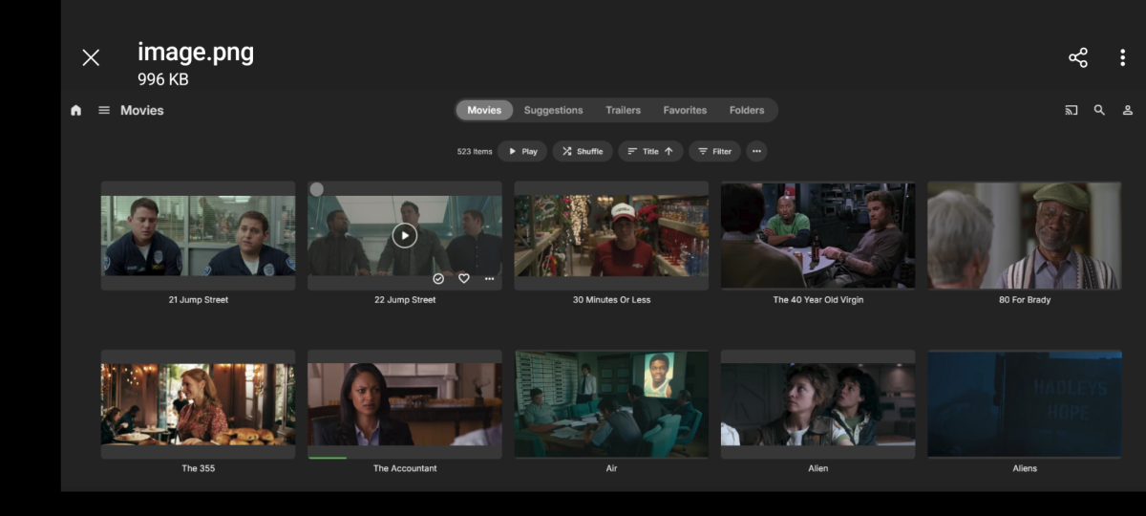Click the cast to device icon

click(x=1072, y=110)
